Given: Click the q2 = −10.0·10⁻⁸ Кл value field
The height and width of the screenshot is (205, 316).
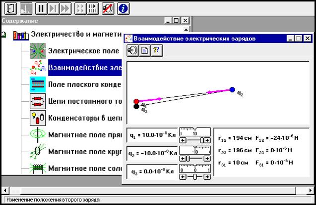Looking at the screenshot, I should pos(152,154).
